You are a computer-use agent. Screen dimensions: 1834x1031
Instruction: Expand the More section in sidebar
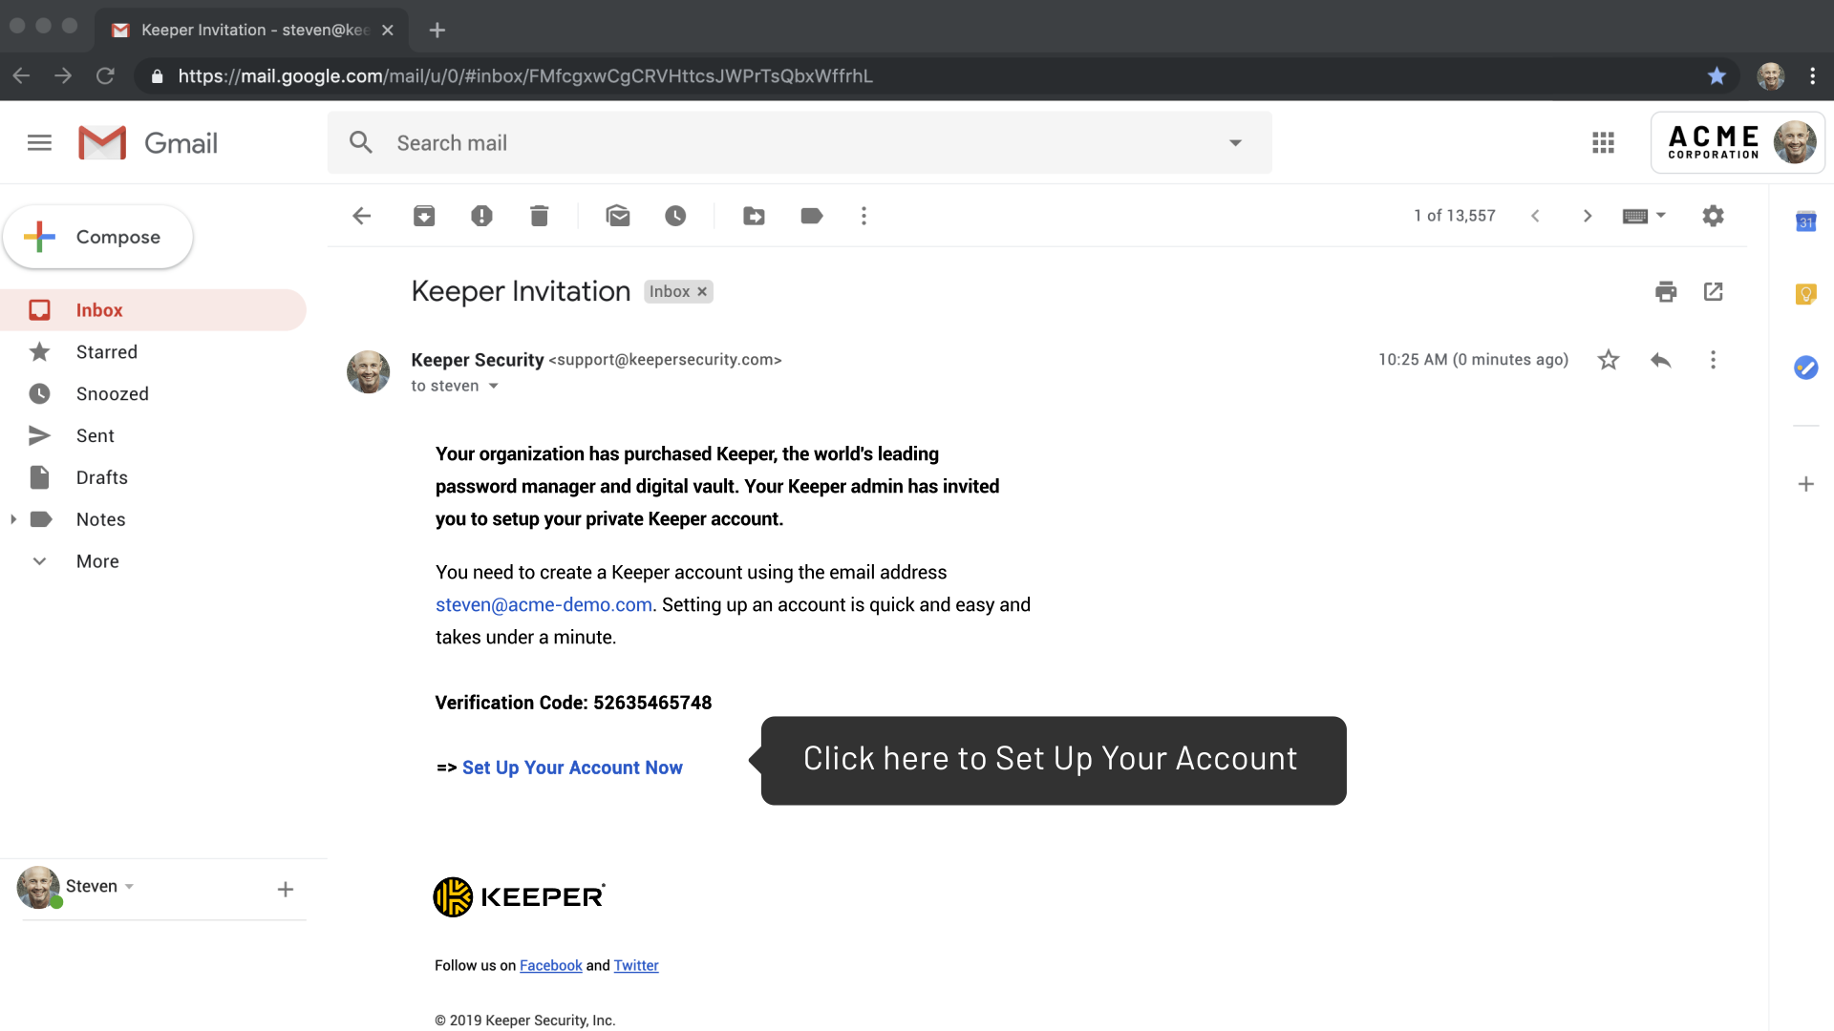[x=97, y=561]
